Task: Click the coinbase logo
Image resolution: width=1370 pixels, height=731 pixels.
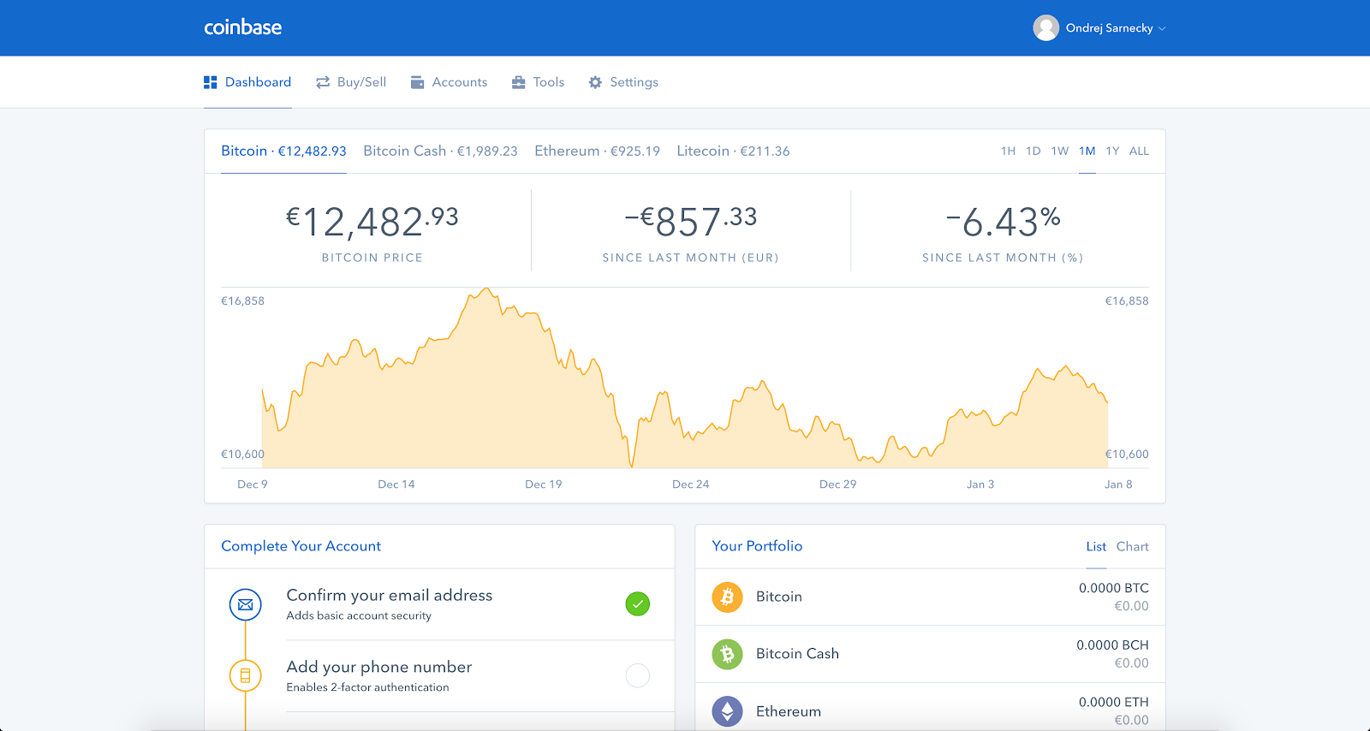Action: 243,27
